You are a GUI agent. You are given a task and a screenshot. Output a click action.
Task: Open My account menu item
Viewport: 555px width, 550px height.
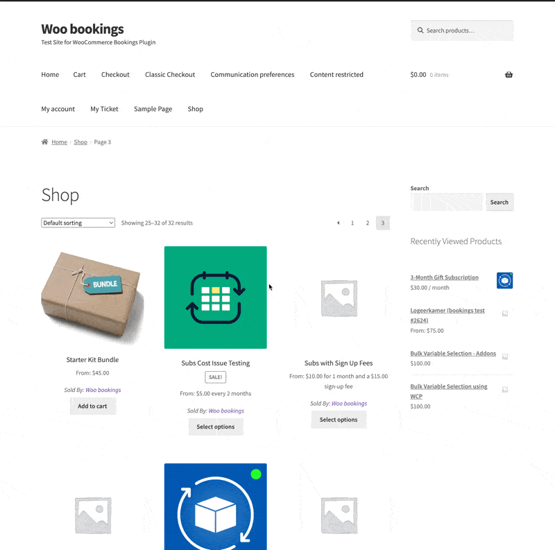[x=58, y=109]
